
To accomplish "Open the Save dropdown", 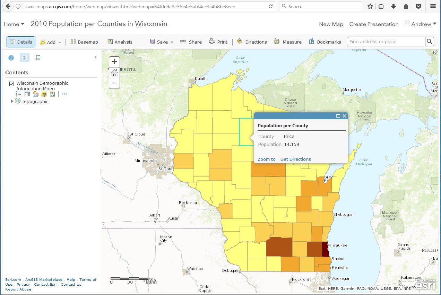I will [162, 42].
